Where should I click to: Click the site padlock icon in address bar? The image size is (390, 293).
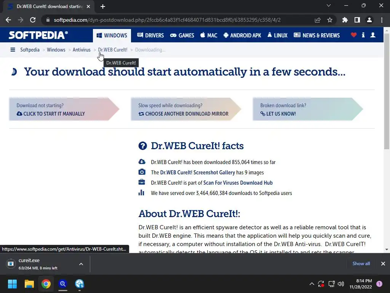pos(48,20)
